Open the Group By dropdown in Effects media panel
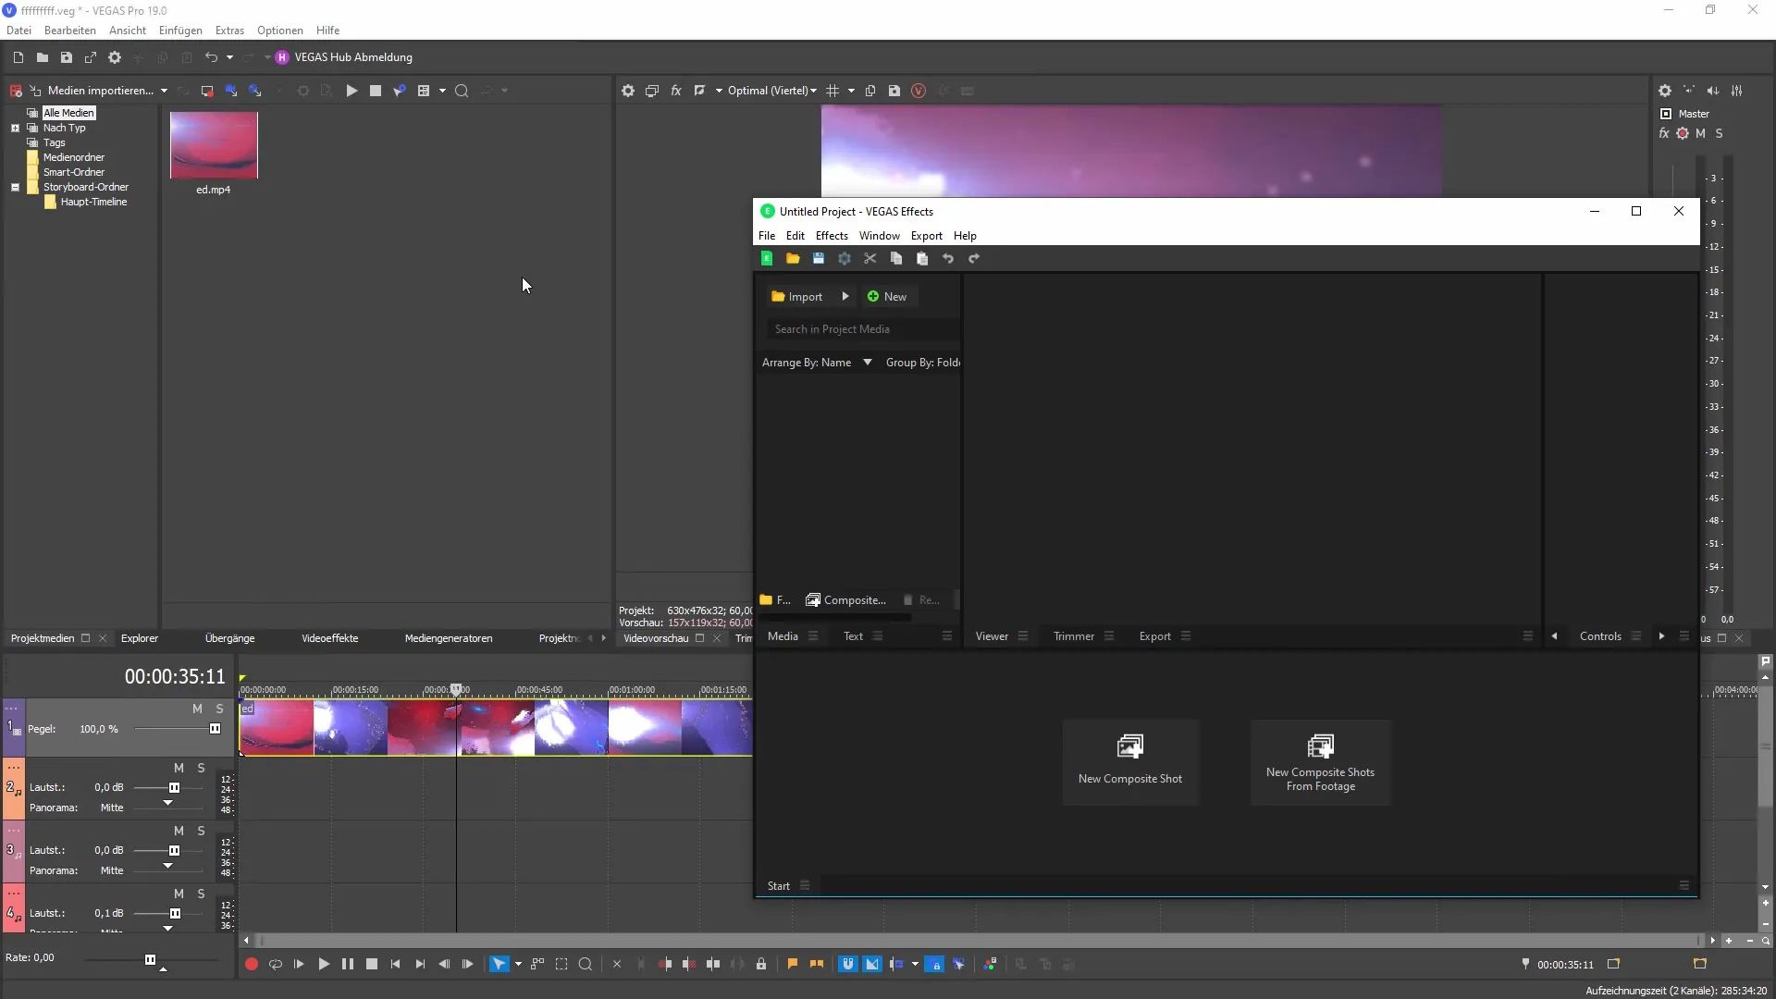Viewport: 1776px width, 999px height. [x=922, y=363]
